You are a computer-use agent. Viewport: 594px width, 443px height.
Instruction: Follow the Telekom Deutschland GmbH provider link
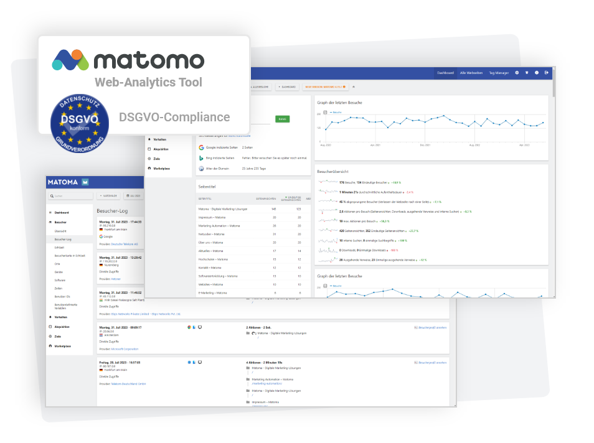pos(128,384)
